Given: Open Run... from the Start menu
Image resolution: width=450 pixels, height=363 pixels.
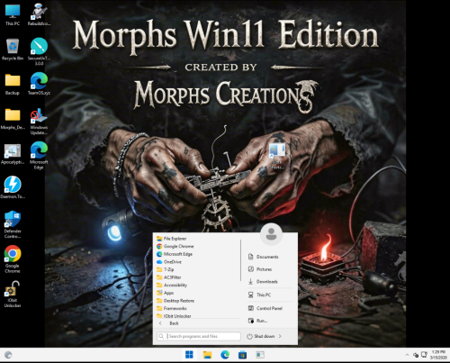Looking at the screenshot, I should [x=262, y=321].
